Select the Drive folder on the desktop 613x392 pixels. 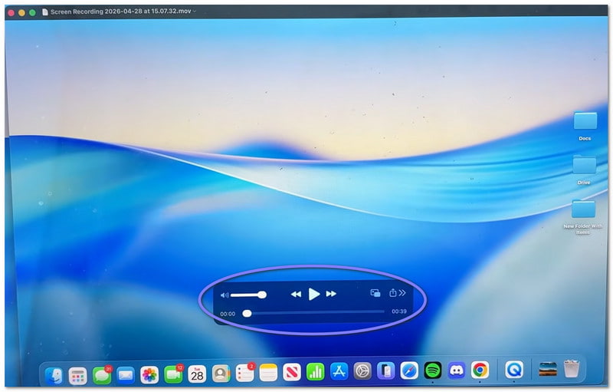click(585, 165)
